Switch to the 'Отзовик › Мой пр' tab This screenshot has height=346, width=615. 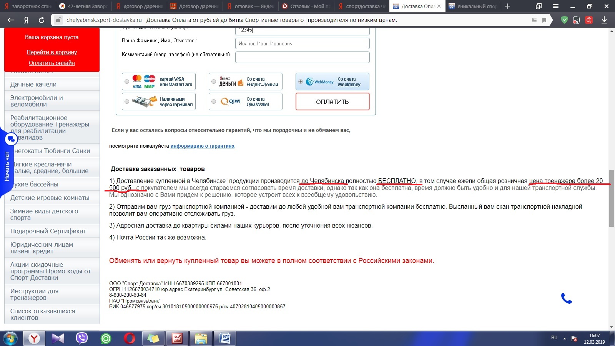click(306, 6)
